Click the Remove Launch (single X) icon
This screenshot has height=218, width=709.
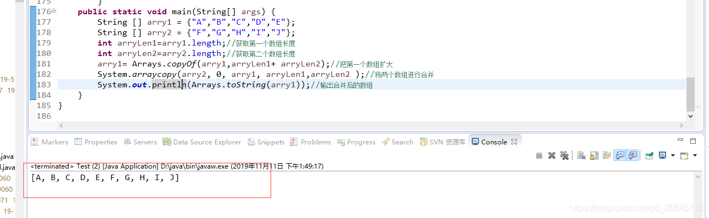click(552, 155)
